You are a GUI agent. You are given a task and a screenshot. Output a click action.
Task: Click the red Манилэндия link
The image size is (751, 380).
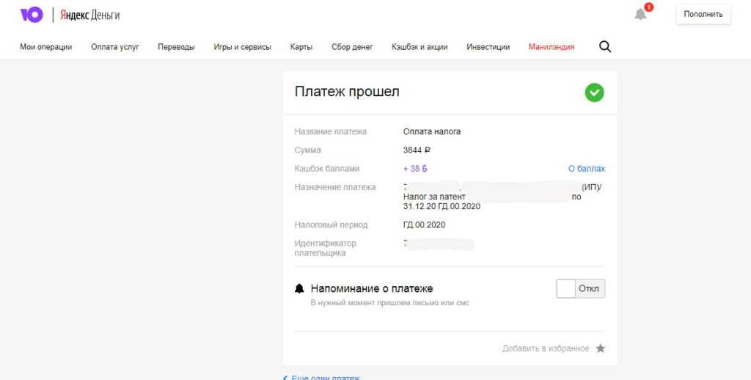coord(551,47)
